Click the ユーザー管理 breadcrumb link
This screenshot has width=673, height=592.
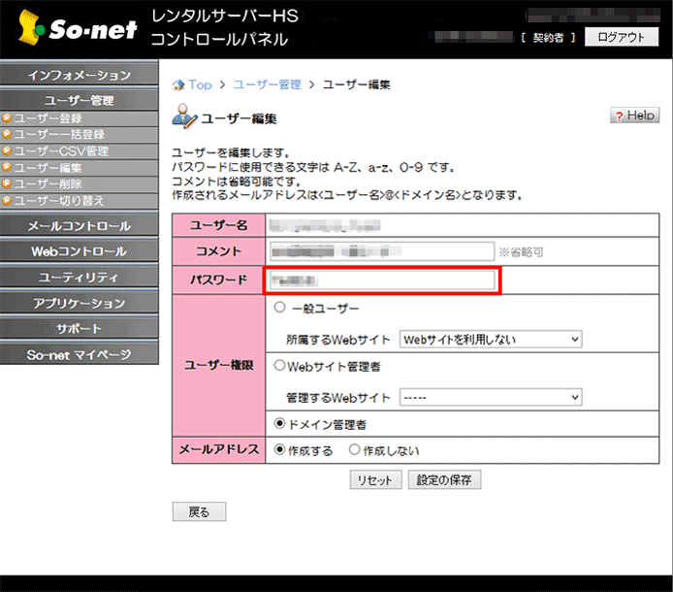[267, 85]
